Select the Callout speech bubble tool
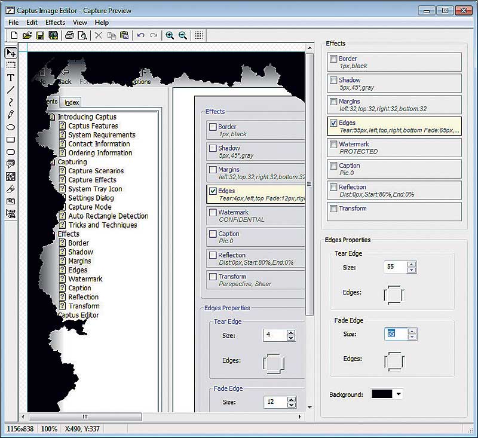478x438 pixels. [x=11, y=164]
